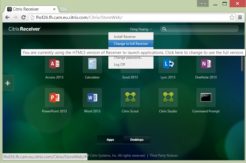Open the Third Party Notices link
This screenshot has height=163, width=246.
164,155
